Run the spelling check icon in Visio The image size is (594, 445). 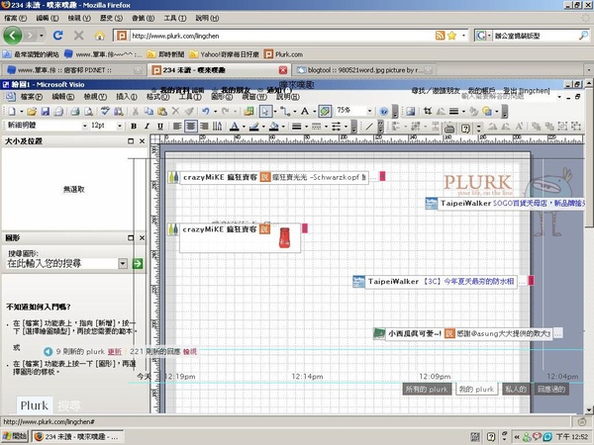click(105, 111)
